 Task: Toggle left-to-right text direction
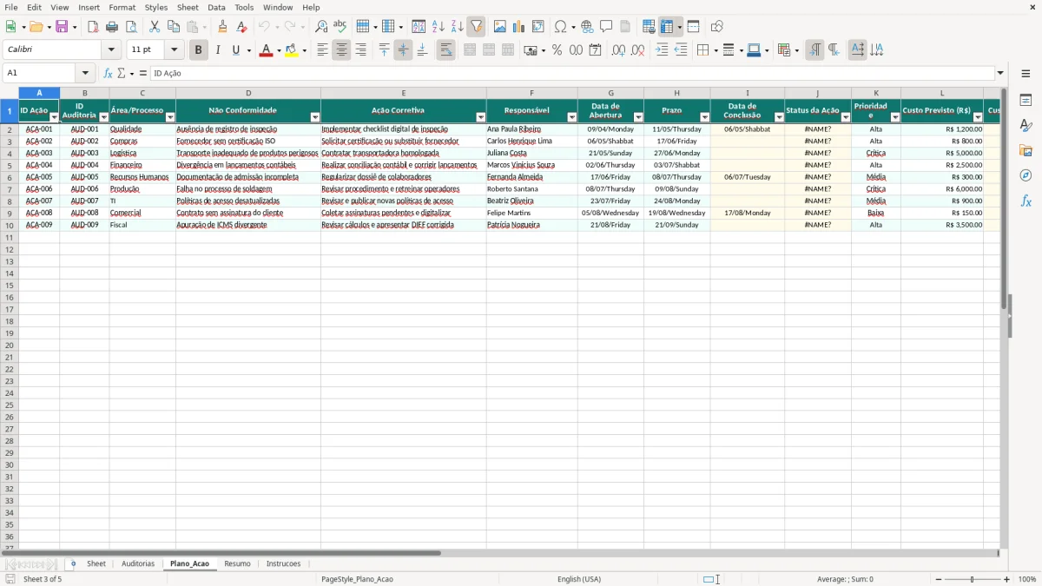(814, 50)
